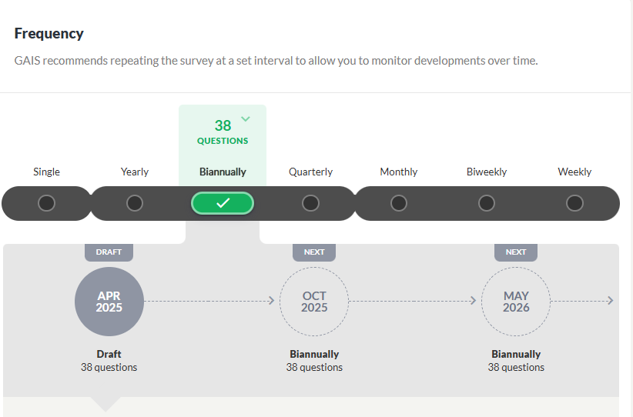Click the 38 QUESTIONS green counter

pyautogui.click(x=223, y=132)
